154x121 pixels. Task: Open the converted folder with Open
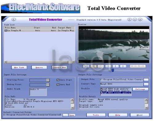coord(72,115)
